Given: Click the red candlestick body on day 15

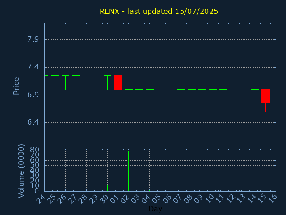Looking at the screenshot, I should (265, 96).
